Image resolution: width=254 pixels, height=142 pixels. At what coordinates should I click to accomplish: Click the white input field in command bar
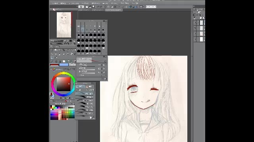coord(151,7)
